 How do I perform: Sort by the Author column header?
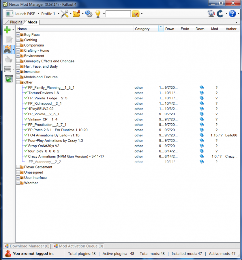pos(232,29)
